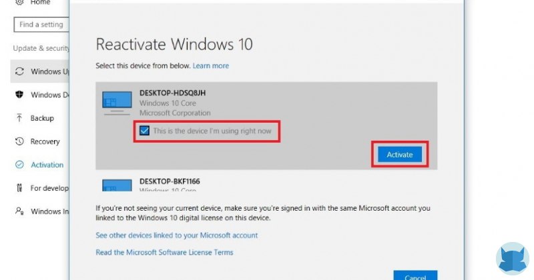Click the Windows Defender shield icon

coord(19,95)
